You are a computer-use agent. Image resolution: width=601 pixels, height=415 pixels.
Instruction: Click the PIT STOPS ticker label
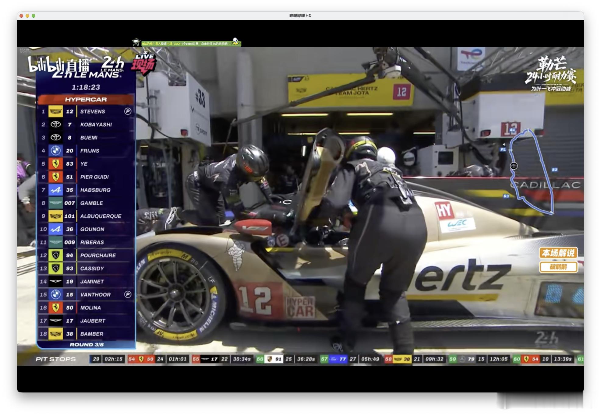click(x=56, y=359)
